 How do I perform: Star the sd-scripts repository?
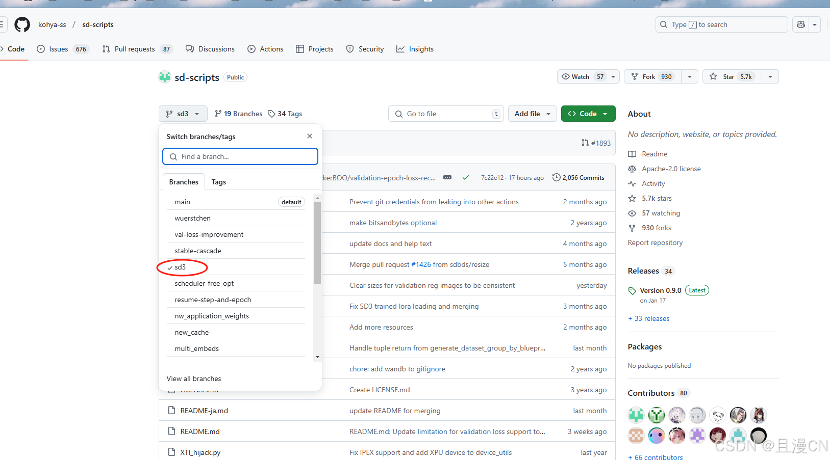[x=732, y=76]
